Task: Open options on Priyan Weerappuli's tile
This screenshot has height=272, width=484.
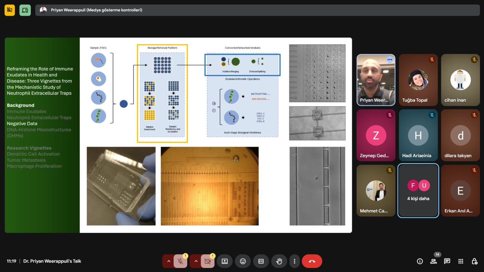Action: point(390,59)
